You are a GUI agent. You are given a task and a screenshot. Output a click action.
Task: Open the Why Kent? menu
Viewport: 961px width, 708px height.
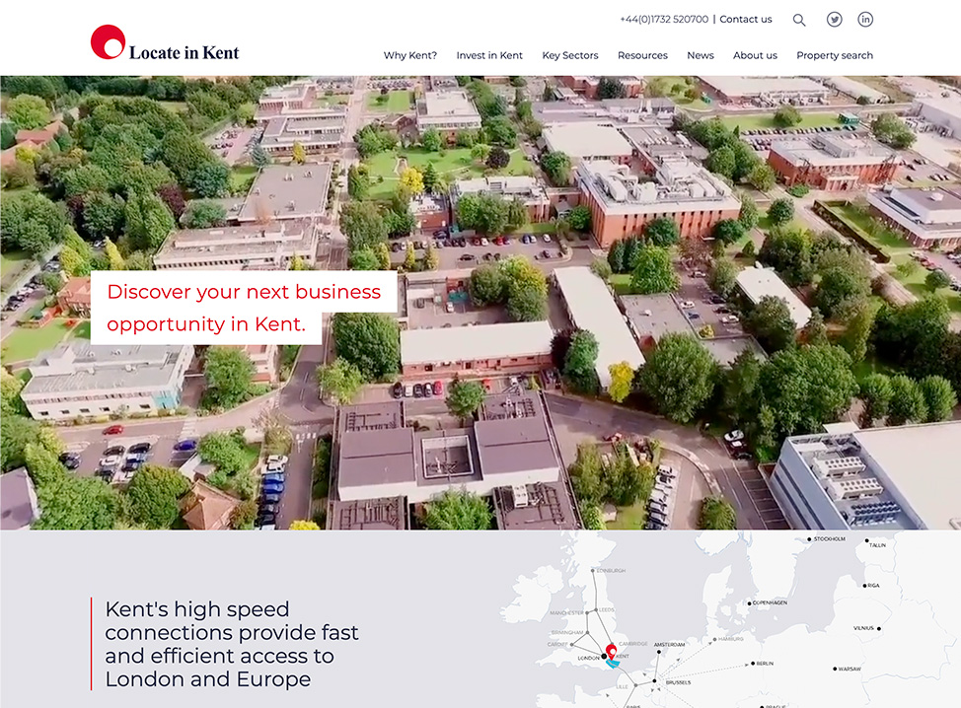tap(410, 56)
